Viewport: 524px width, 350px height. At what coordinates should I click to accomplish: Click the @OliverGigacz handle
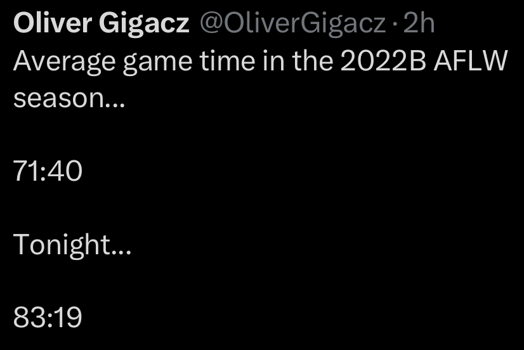tap(292, 24)
